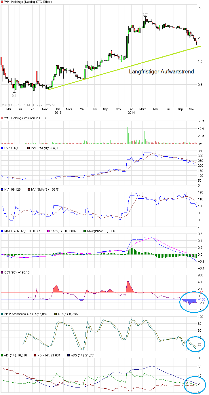Click the '0,6' MACD axis value
Viewport: 209px width, 395px height.
tap(200, 234)
